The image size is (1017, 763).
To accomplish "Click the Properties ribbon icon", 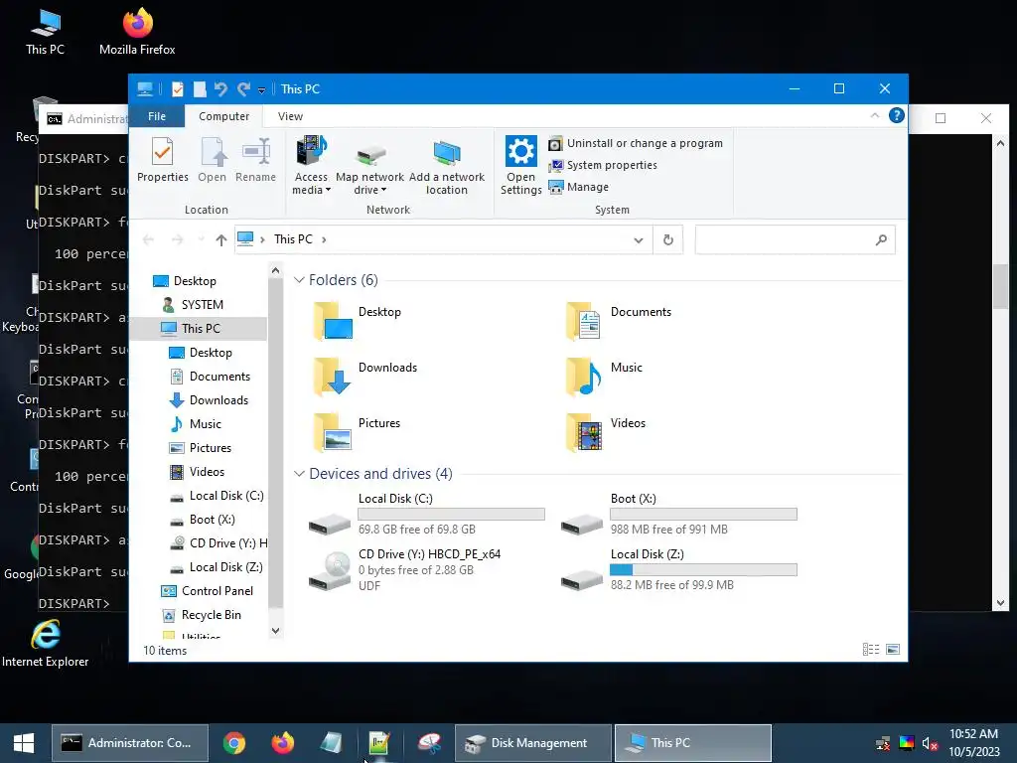I will click(x=162, y=160).
